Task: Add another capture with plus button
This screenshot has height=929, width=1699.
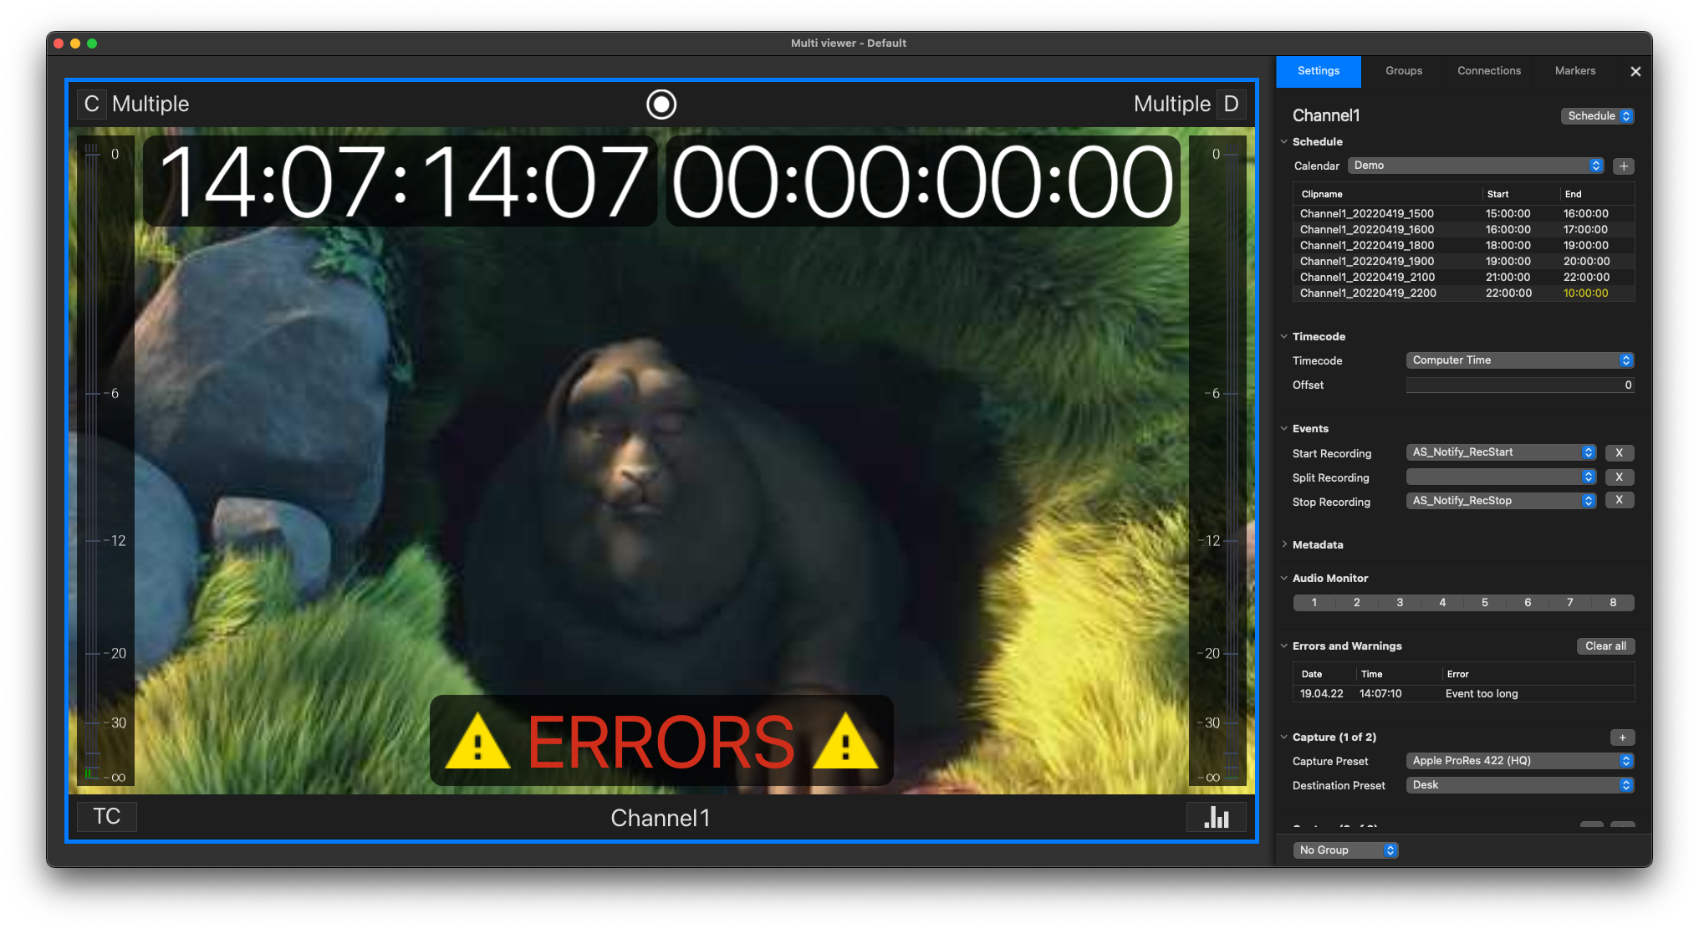Action: [1622, 738]
